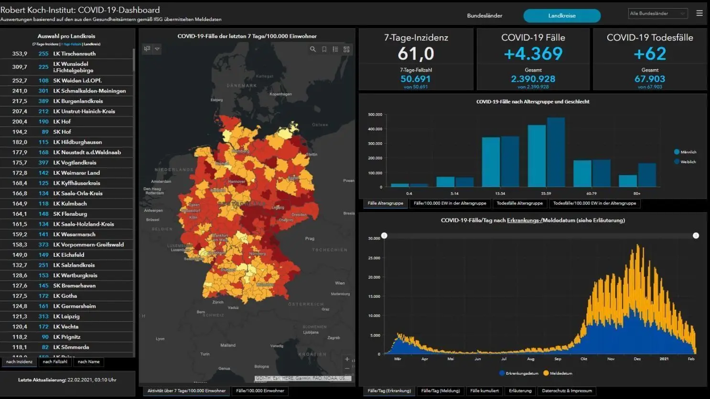Activate the map feature selection tool

pos(147,49)
